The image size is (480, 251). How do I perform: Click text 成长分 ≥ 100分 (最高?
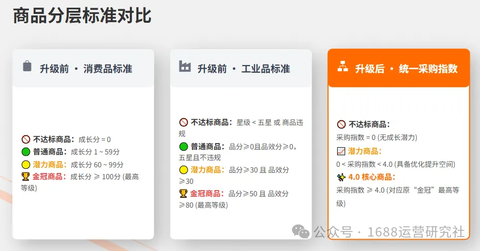tap(104, 177)
